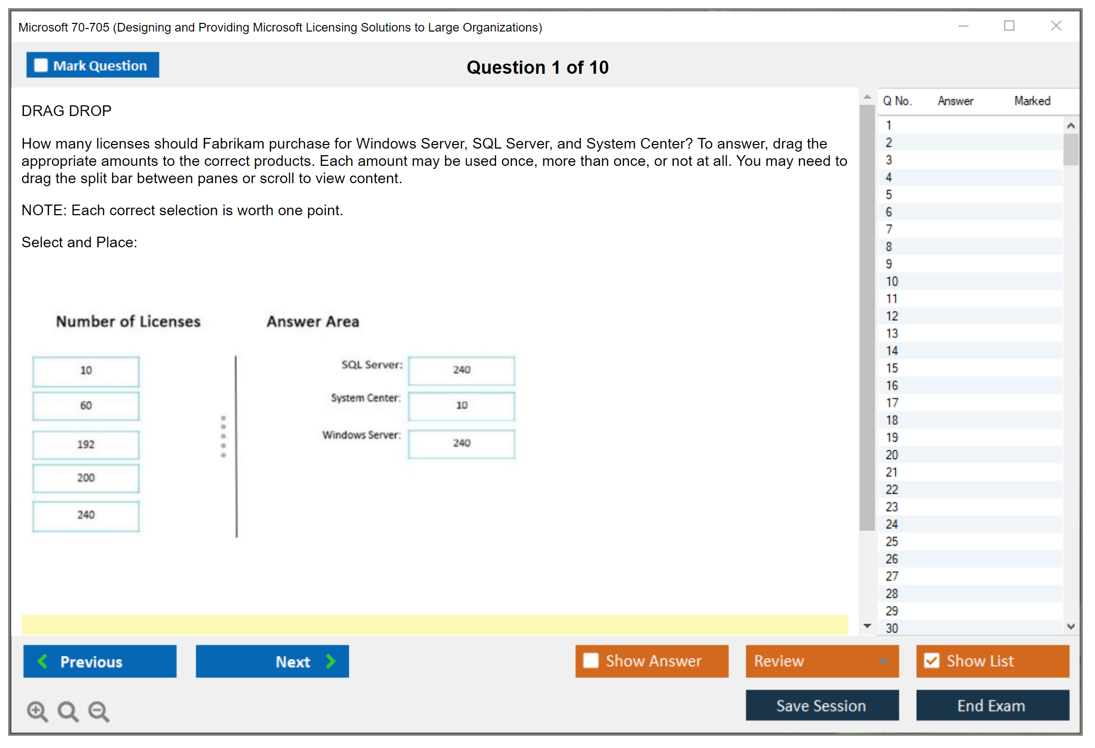Click the Save Session button

click(822, 705)
